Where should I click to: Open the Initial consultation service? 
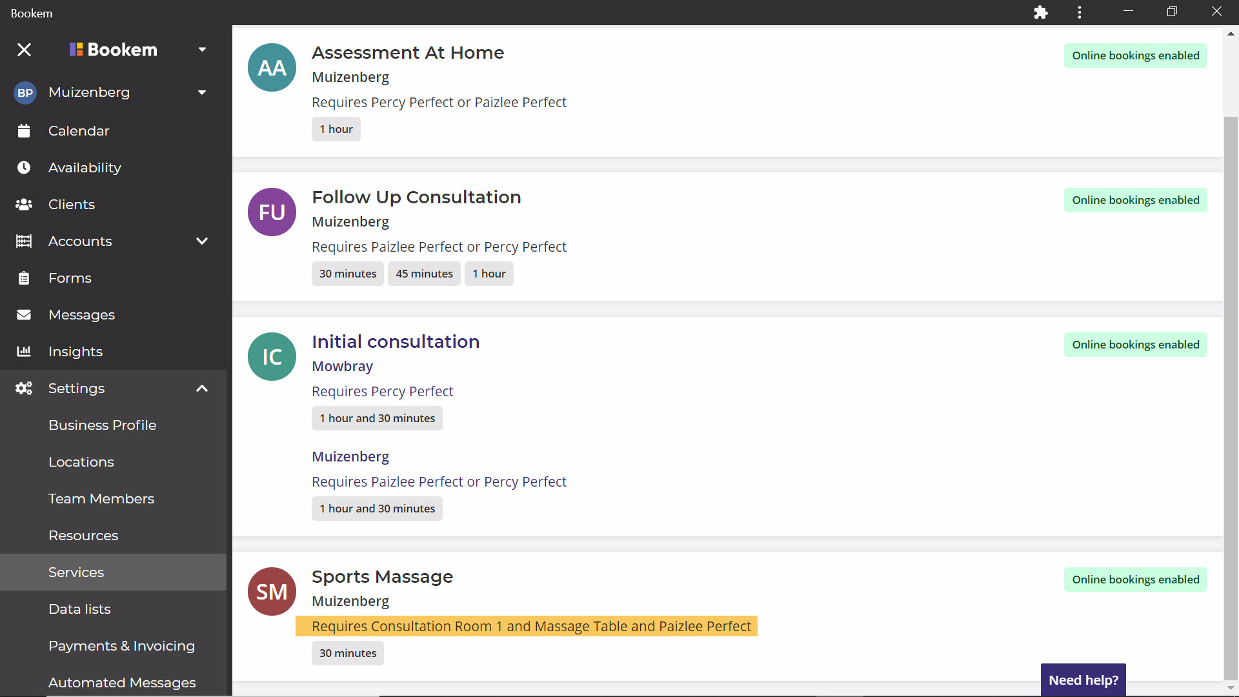point(395,341)
